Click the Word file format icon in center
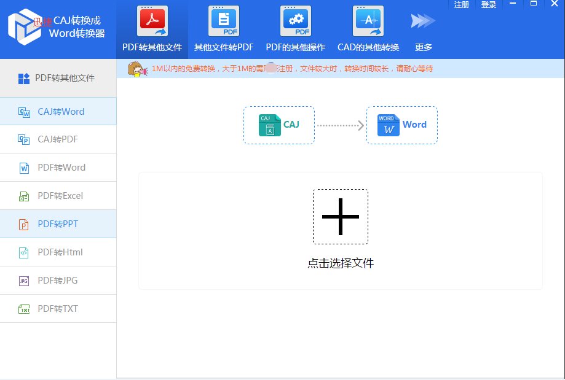Viewport: 565px width, 380px height. point(390,125)
